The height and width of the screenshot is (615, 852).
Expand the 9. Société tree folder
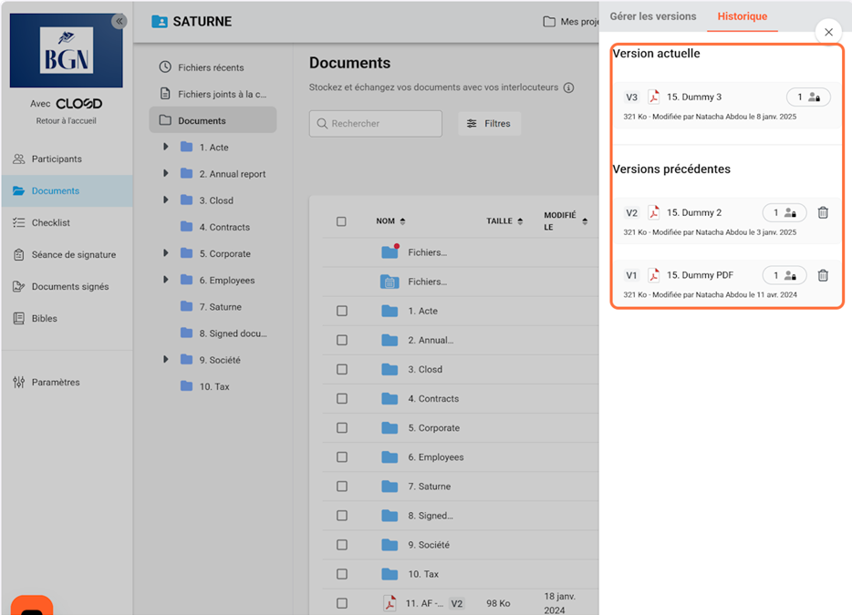click(165, 360)
